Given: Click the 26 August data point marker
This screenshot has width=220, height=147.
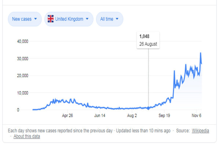Looking at the screenshot, I should click(x=148, y=108).
